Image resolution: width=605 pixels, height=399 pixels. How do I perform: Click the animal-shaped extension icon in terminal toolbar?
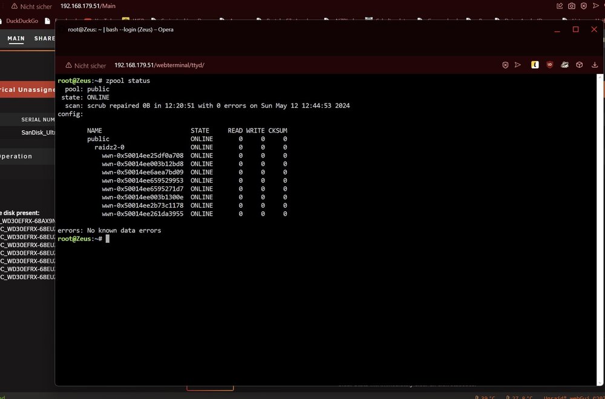tap(564, 65)
